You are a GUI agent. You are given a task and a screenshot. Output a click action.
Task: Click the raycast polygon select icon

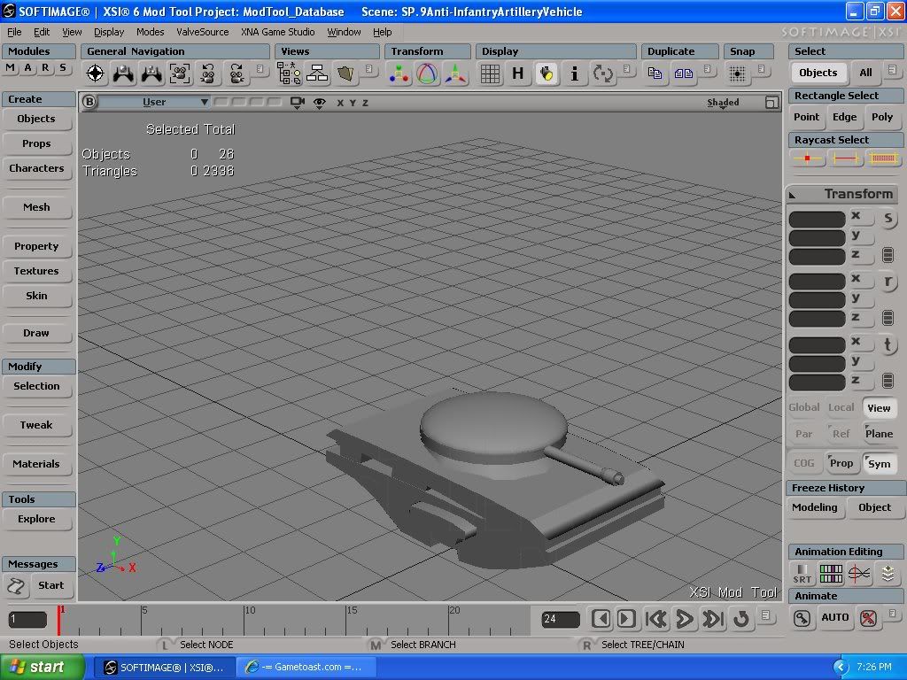tap(883, 158)
